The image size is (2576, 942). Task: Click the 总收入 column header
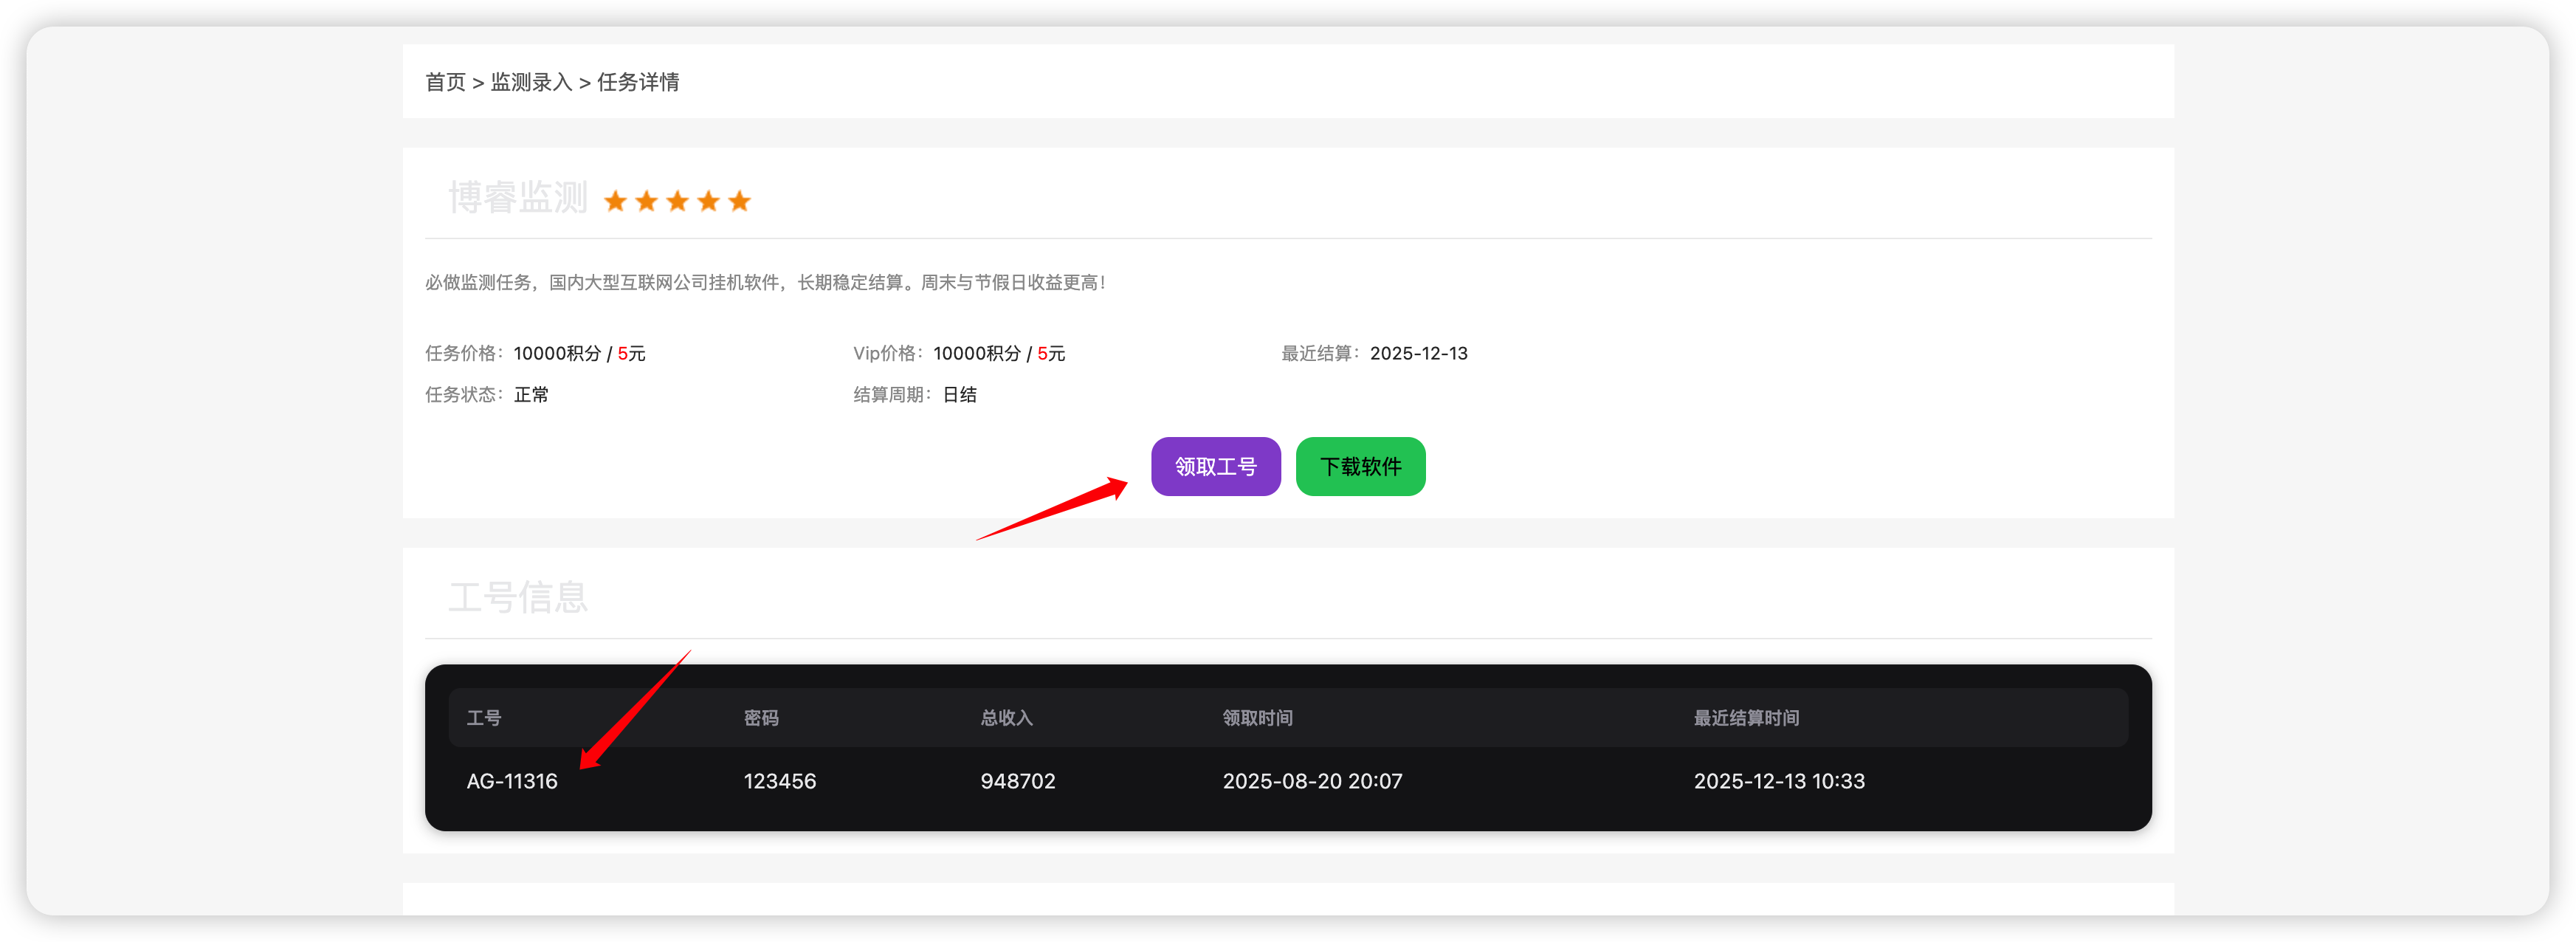(x=1006, y=718)
